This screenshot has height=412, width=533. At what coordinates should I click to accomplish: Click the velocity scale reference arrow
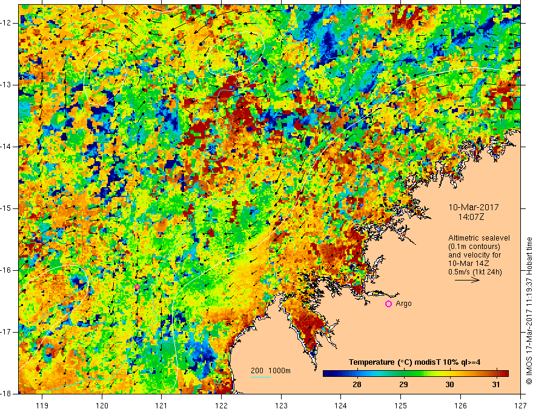click(468, 281)
